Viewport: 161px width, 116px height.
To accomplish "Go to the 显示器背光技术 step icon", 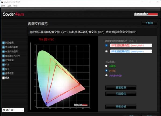I will (3, 56).
